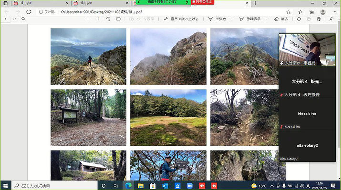The image size is (341, 190).
Task: Click the address bar file path
Action: (101, 12)
